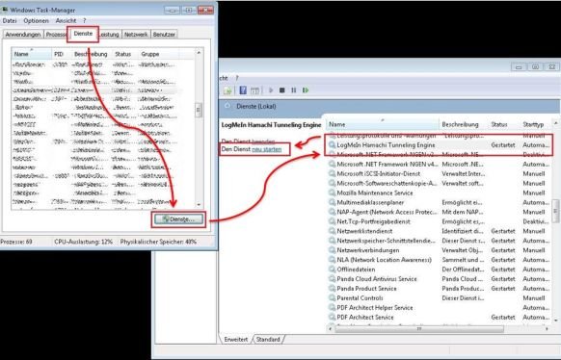The height and width of the screenshot is (360, 561).
Task: Select the Dienste tab in Task Manager
Action: click(x=83, y=34)
